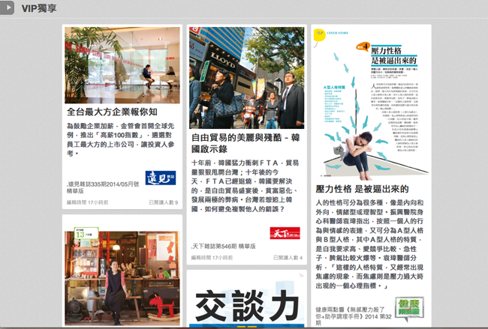Click the green 健康兩點靈 logo
The width and height of the screenshot is (488, 329).
click(x=409, y=309)
